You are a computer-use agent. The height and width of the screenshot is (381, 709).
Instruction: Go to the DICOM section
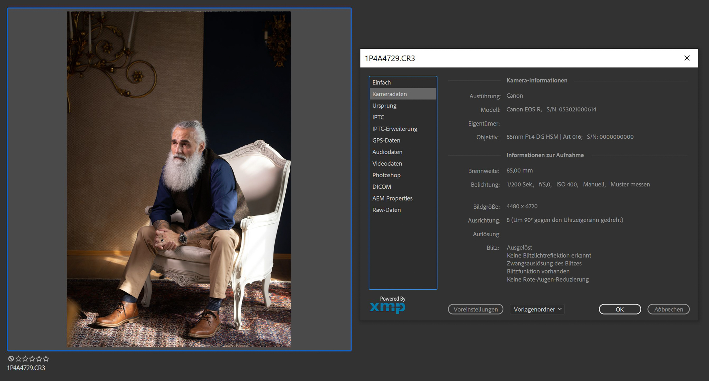point(381,187)
